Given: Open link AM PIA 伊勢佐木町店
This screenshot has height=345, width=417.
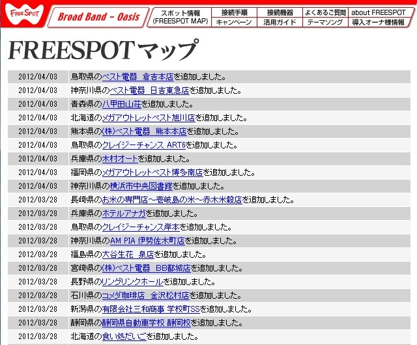Looking at the screenshot, I should point(147,241).
